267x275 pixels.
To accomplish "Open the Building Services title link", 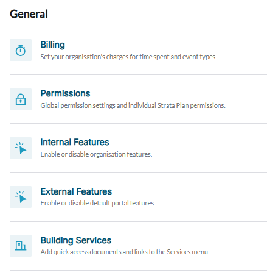I will pyautogui.click(x=76, y=240).
